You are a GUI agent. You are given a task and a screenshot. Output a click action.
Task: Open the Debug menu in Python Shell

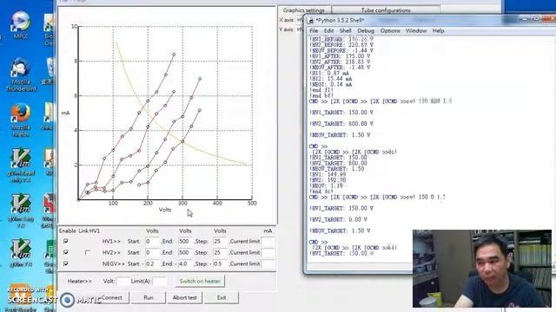pyautogui.click(x=366, y=31)
